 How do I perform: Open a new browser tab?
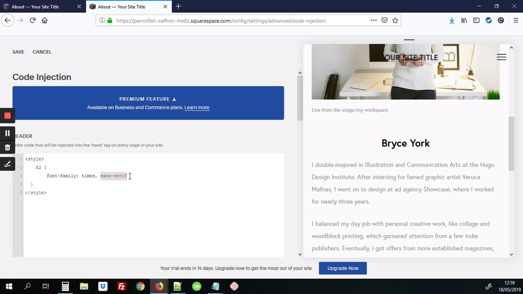pos(178,7)
